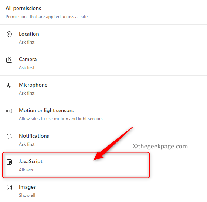The image size is (207, 202).
Task: Click the Motion sensors signal icon
Action: point(9,111)
